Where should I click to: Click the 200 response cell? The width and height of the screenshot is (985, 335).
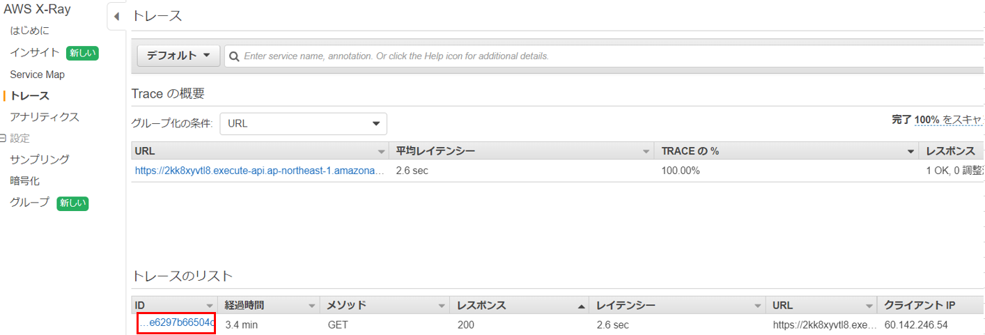click(466, 325)
